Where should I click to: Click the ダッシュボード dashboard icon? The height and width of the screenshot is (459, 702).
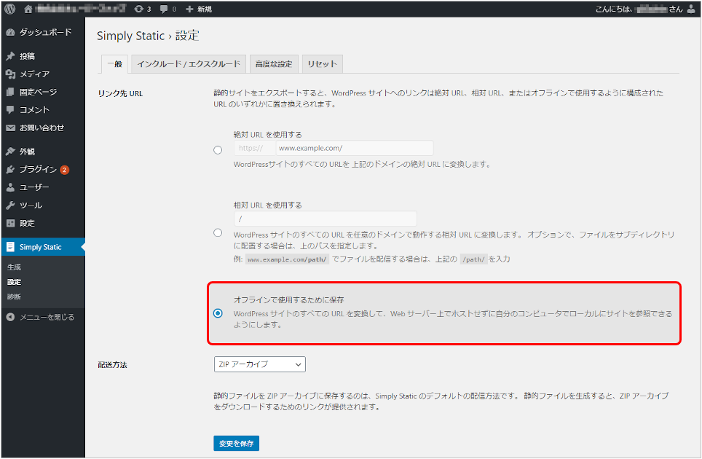click(x=10, y=32)
